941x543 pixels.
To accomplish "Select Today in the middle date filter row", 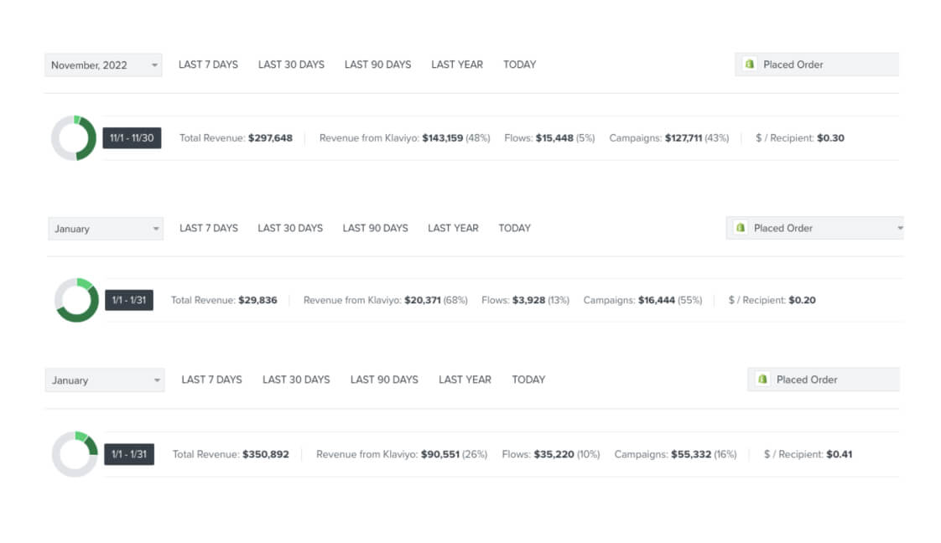I will click(514, 227).
